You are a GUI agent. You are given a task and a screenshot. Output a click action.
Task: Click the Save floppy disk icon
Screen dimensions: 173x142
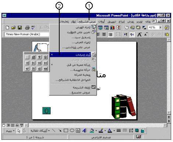point(20,28)
